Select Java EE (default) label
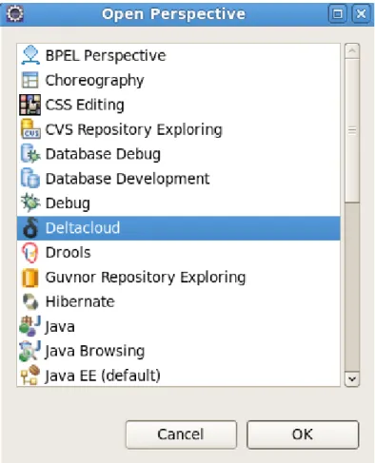The width and height of the screenshot is (375, 463). point(102,376)
